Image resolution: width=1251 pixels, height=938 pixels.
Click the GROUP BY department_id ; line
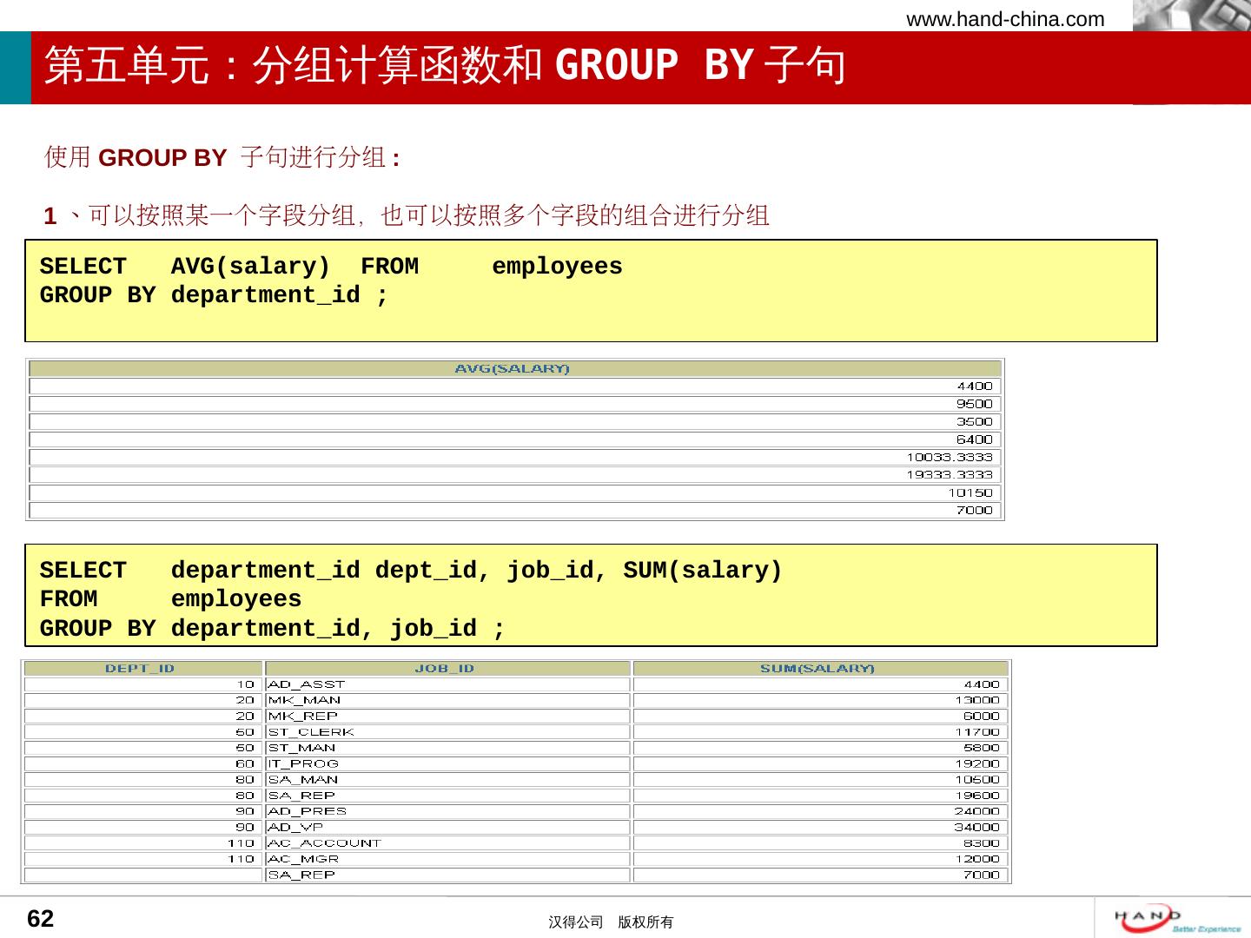point(214,296)
